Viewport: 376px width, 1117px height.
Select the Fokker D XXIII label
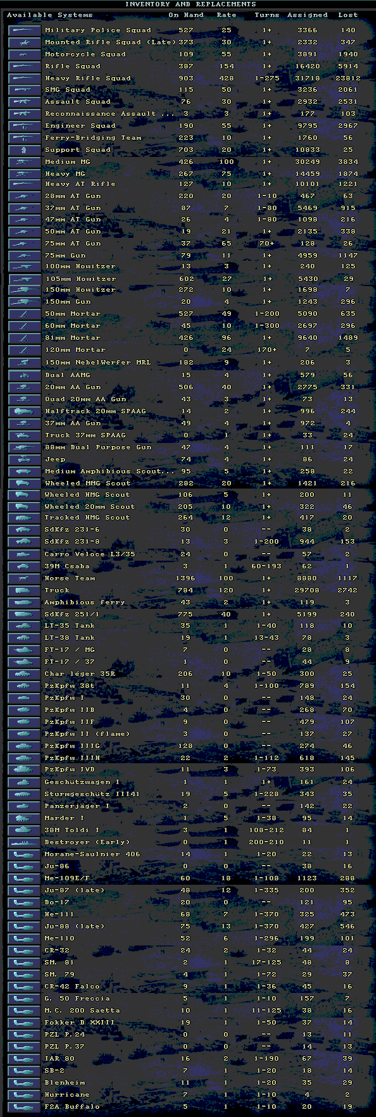(x=80, y=1023)
